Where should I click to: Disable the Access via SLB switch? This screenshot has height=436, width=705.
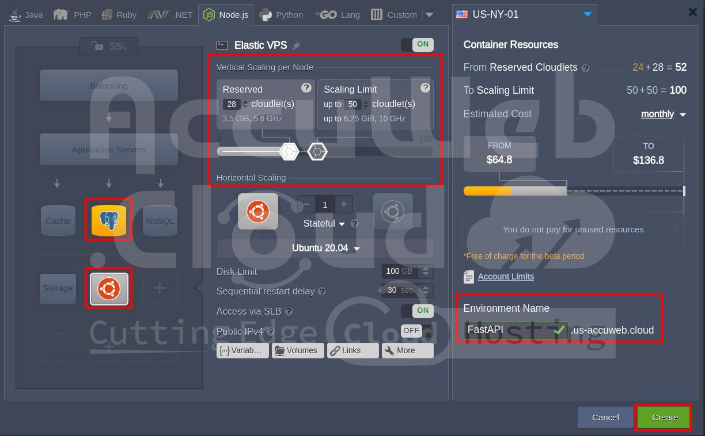click(x=417, y=311)
